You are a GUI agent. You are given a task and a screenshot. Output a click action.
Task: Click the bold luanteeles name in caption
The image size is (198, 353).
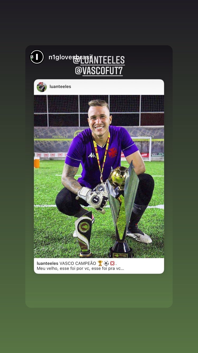(x=48, y=263)
